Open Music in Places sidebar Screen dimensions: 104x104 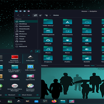click(26, 31)
